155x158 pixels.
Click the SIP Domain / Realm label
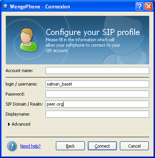pyautogui.click(x=24, y=104)
